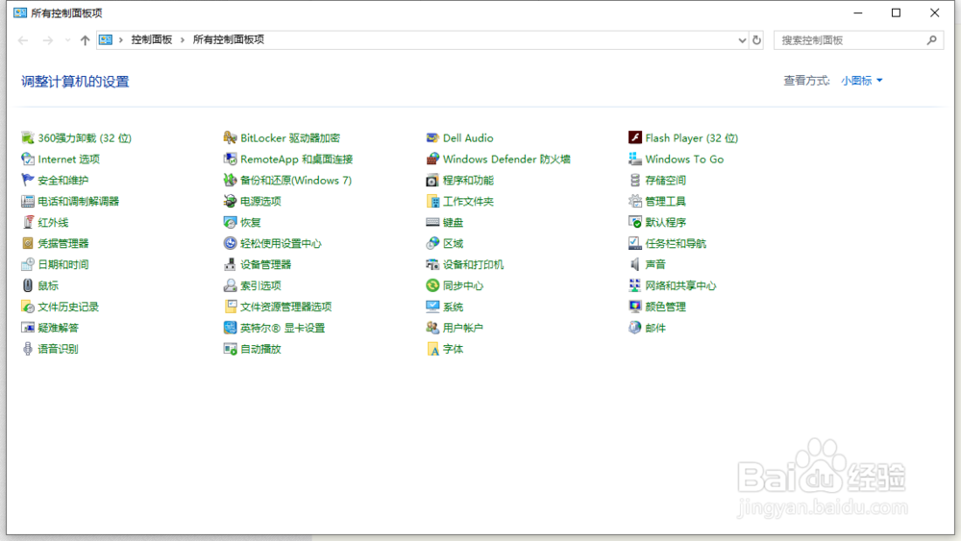
Task: Click the address bar computer icon
Action: pos(106,39)
